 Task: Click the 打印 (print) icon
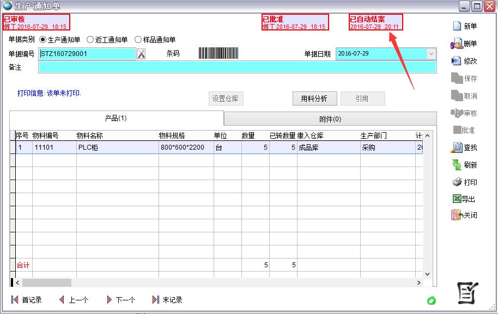[457, 182]
